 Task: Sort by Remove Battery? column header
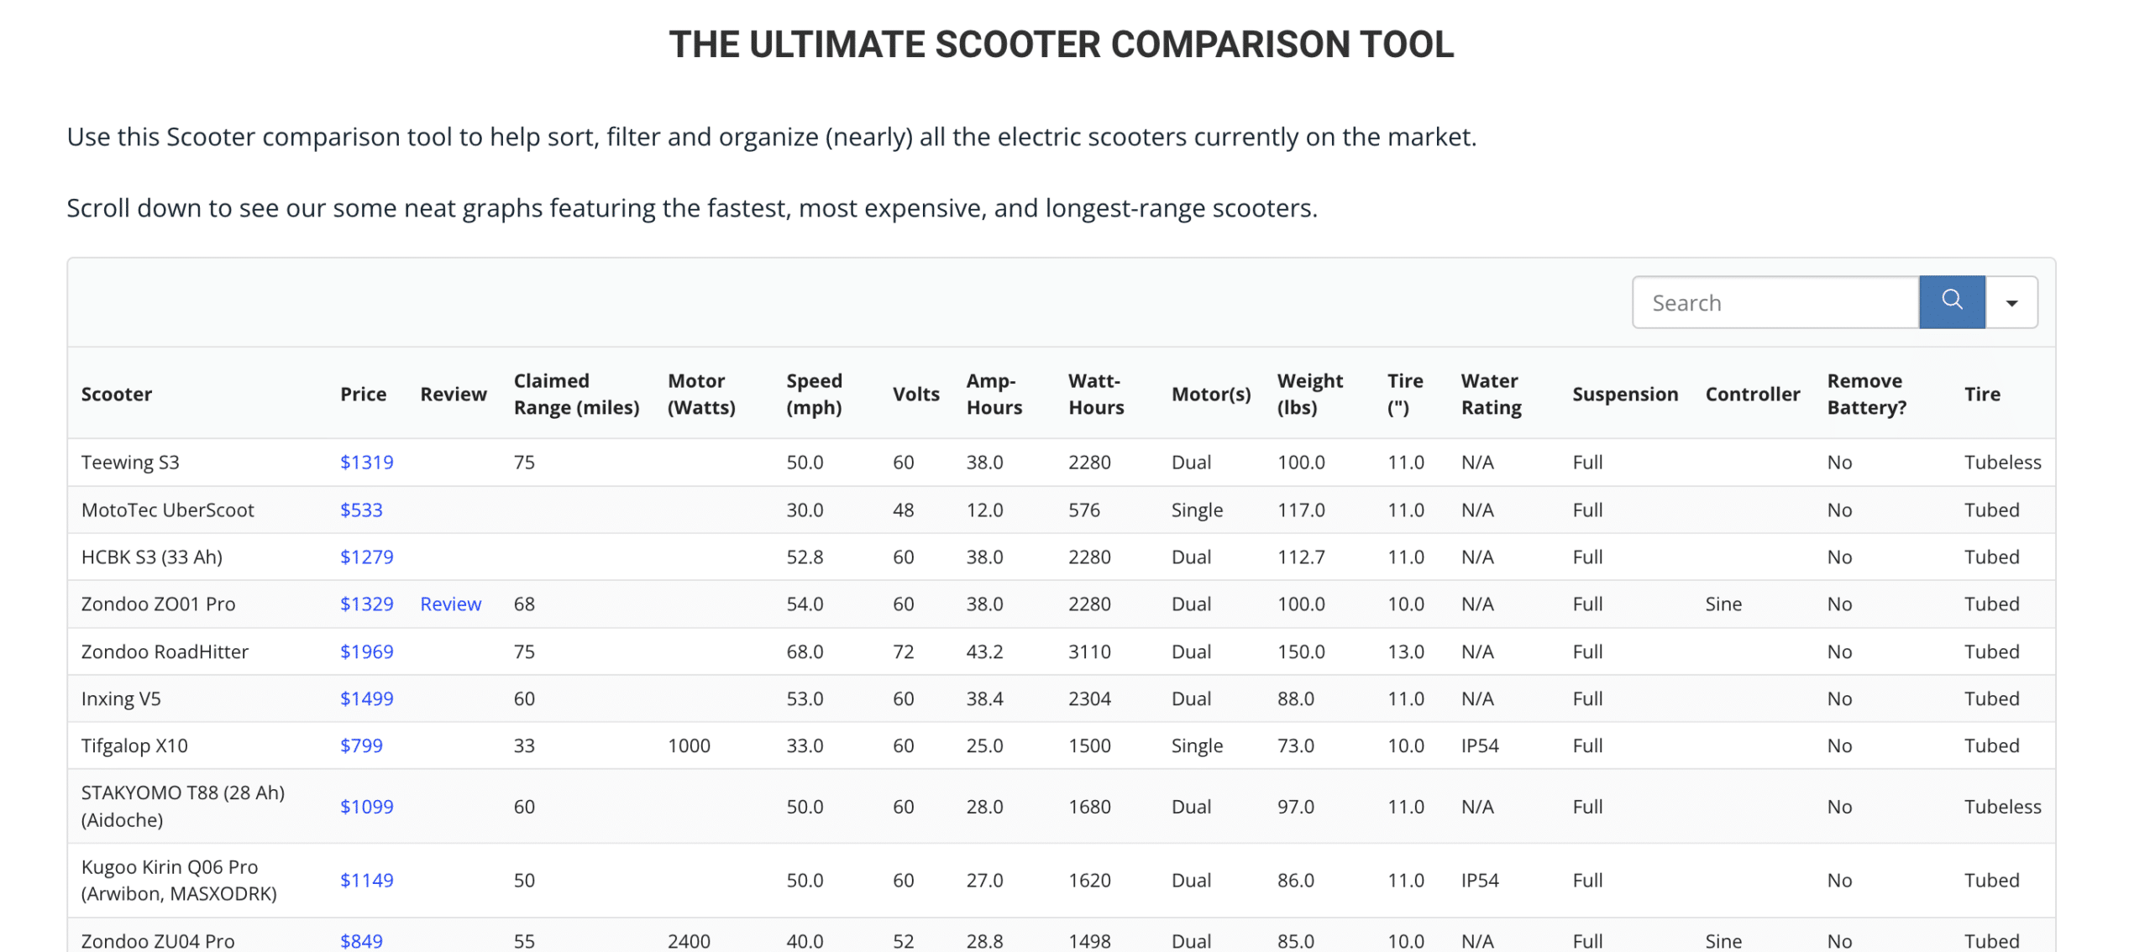point(1865,394)
